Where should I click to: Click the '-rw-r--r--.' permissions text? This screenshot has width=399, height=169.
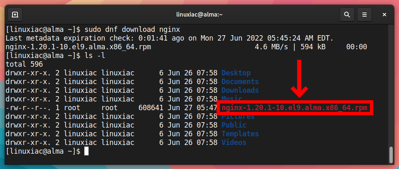28,108
